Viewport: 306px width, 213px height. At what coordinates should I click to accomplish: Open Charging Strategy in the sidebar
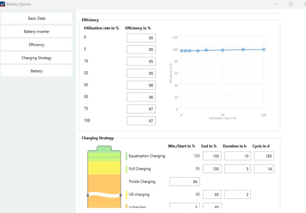click(x=37, y=58)
